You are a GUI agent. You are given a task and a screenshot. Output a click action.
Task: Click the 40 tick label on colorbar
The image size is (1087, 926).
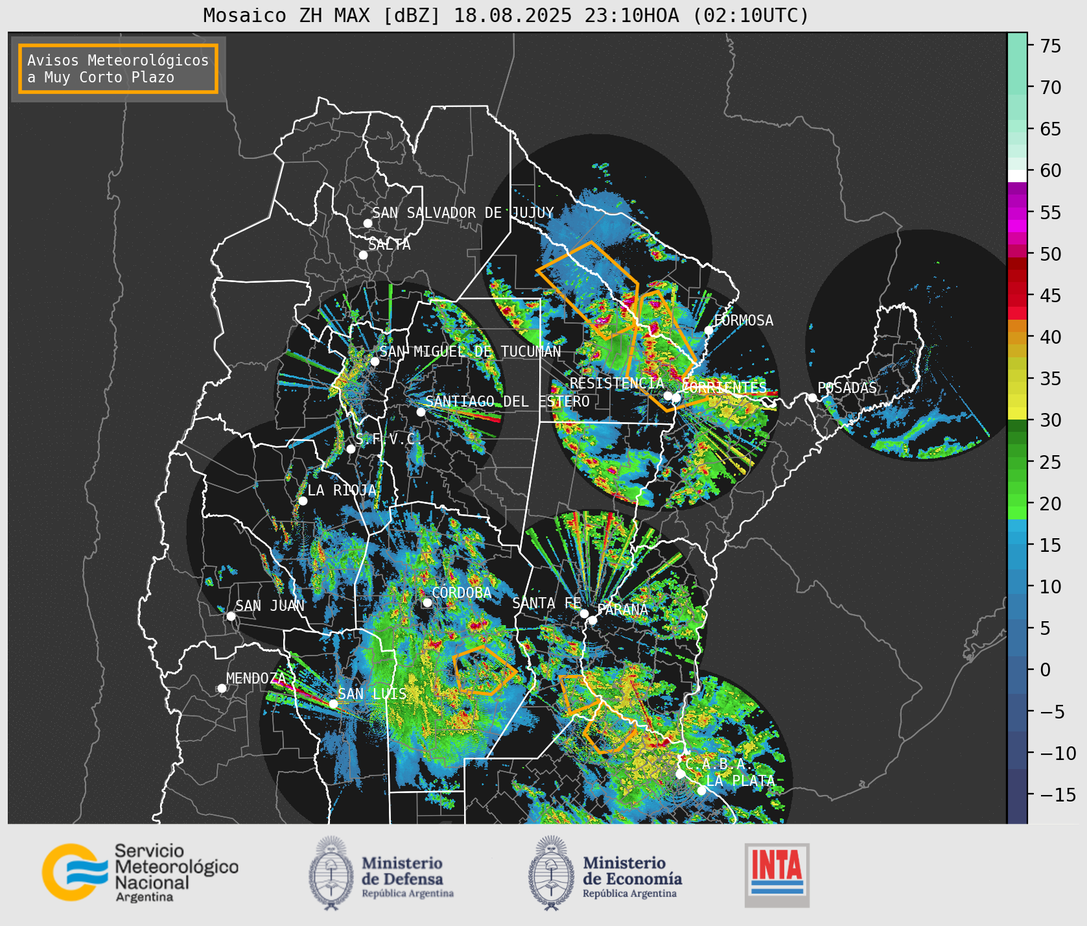pos(1051,337)
